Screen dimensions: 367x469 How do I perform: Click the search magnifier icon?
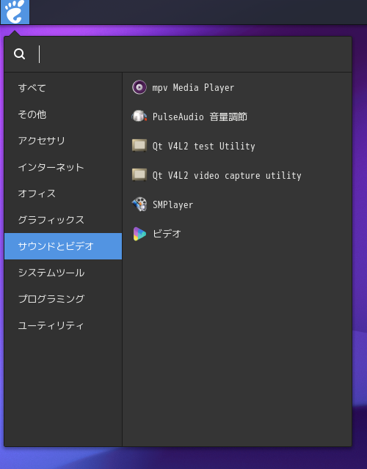(20, 54)
